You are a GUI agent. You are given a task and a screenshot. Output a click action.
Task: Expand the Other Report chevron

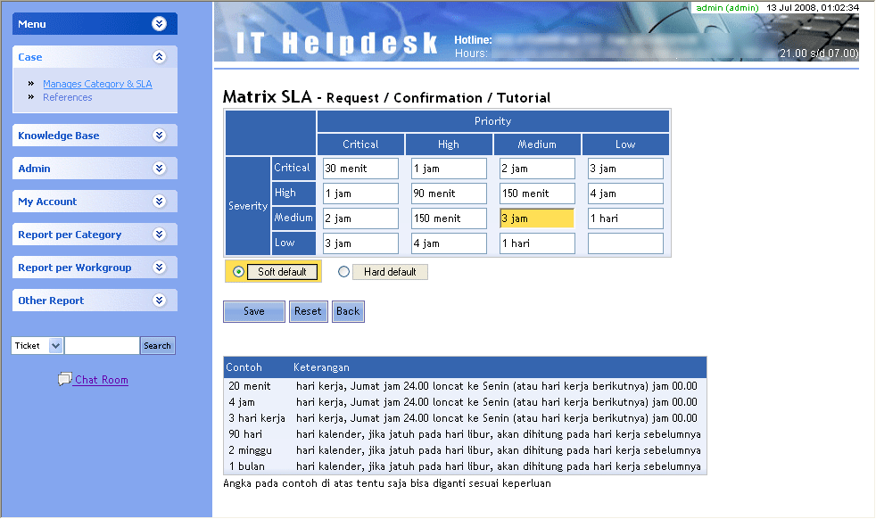pos(160,301)
